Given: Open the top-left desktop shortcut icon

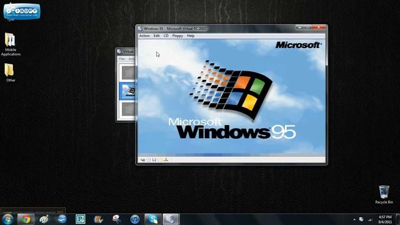Looking at the screenshot, I should click(x=22, y=11).
